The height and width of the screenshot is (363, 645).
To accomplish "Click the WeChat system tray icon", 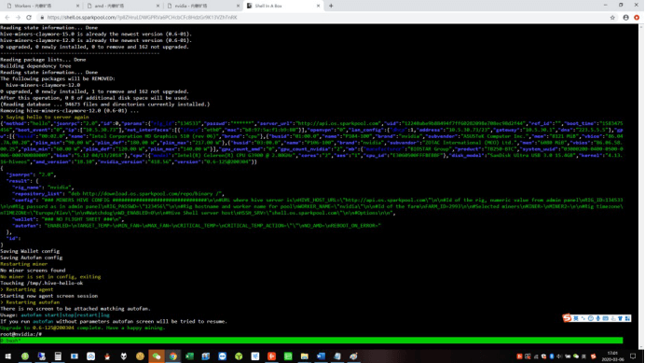I will coord(576,356).
